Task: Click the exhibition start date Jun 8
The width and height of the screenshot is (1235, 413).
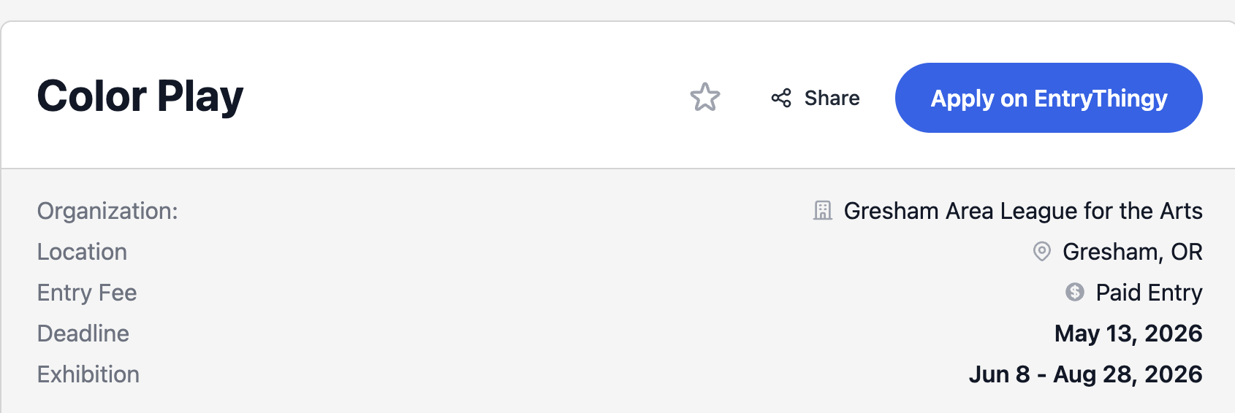Action: [999, 374]
